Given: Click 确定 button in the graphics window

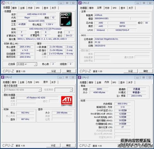Looking at the screenshot, I should 68,145.
